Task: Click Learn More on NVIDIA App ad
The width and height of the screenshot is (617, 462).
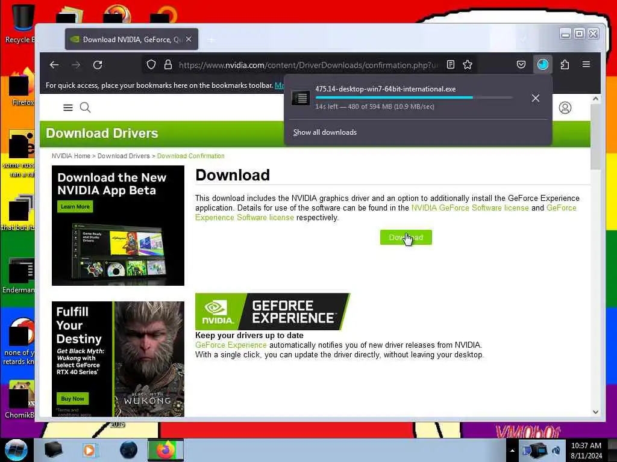Action: 75,207
